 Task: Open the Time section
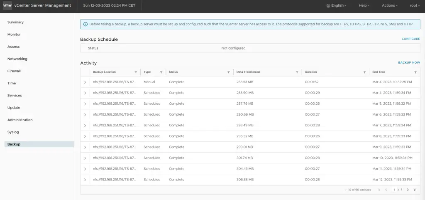pos(12,83)
